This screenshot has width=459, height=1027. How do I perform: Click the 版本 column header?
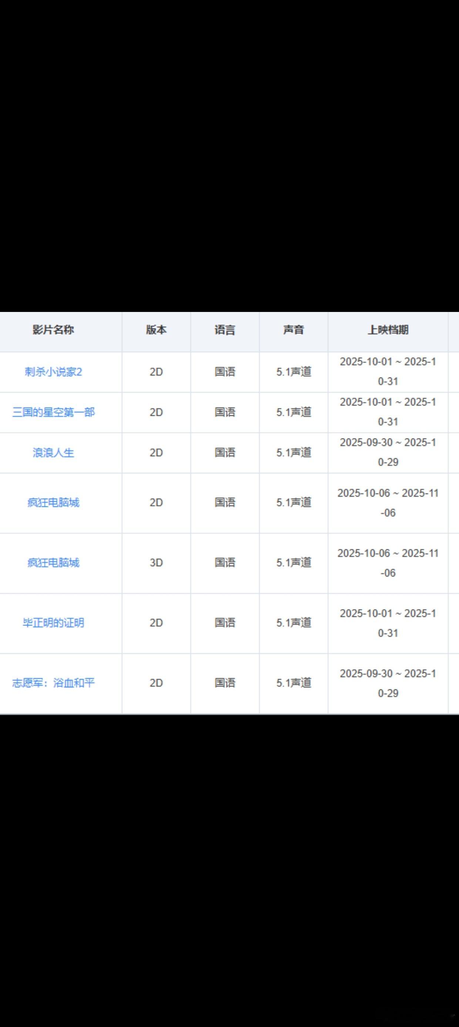tap(156, 330)
